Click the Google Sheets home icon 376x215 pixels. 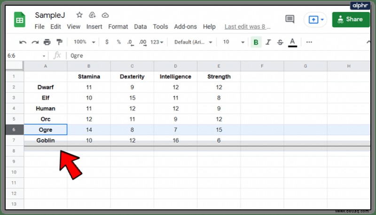(20, 20)
